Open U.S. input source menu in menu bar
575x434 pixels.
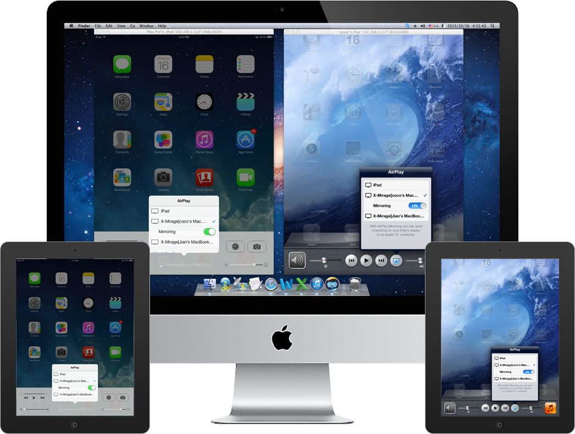tap(434, 26)
